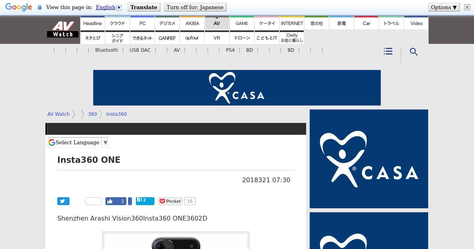Click the Insta360 breadcrumb link
The image size is (474, 249).
coord(117,114)
